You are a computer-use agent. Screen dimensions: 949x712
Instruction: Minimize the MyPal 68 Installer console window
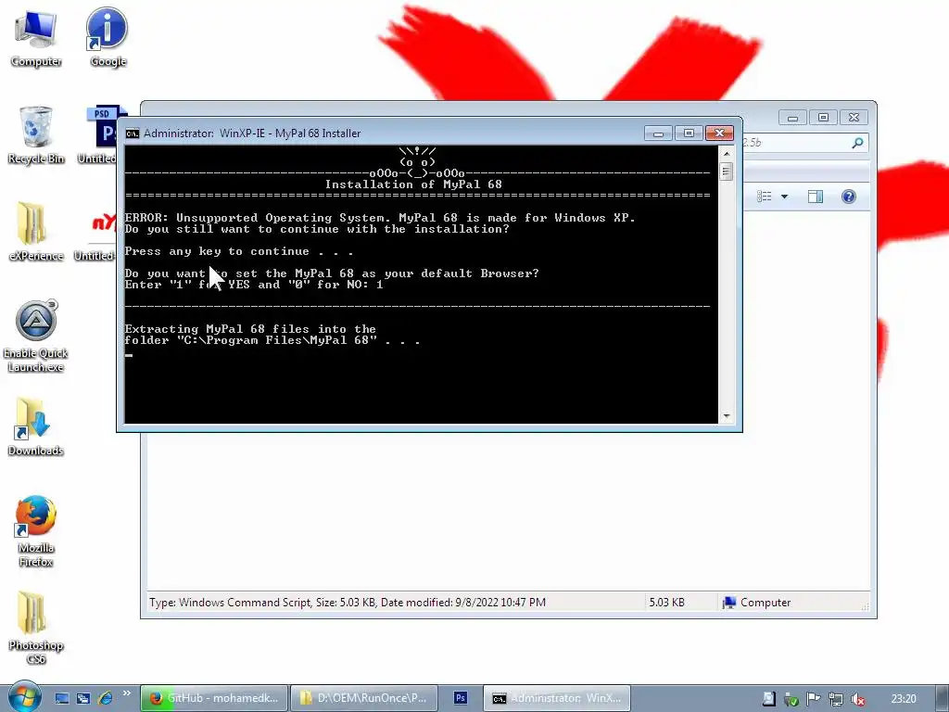coord(658,133)
